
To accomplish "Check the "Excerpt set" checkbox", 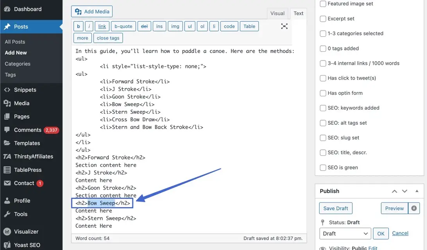I will pyautogui.click(x=323, y=18).
